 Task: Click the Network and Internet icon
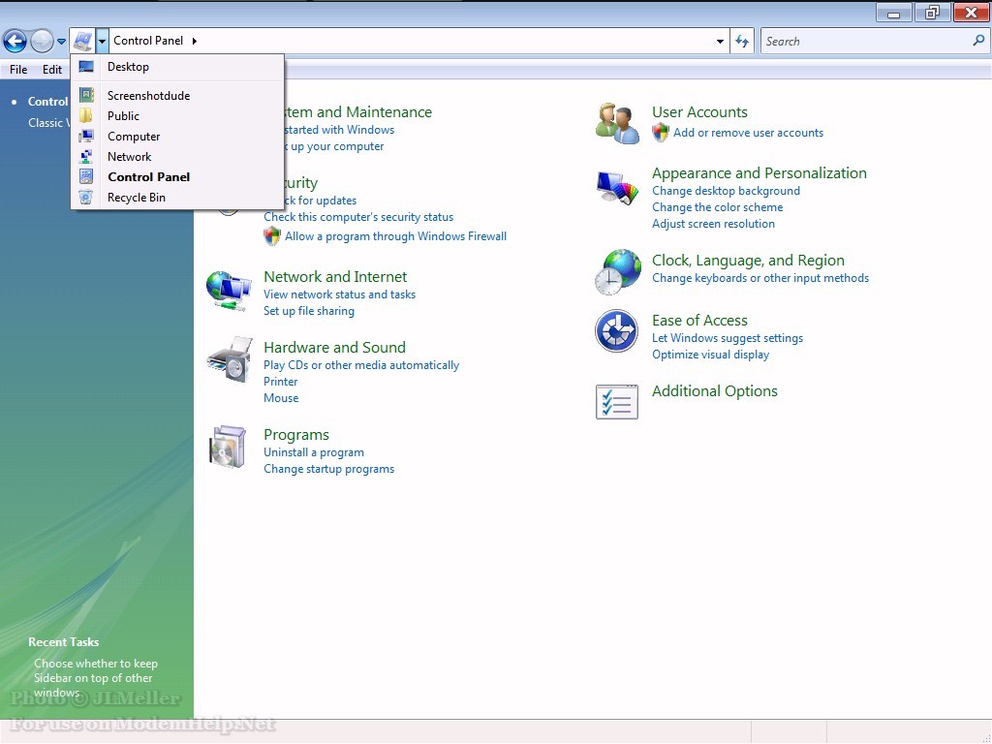click(x=229, y=290)
